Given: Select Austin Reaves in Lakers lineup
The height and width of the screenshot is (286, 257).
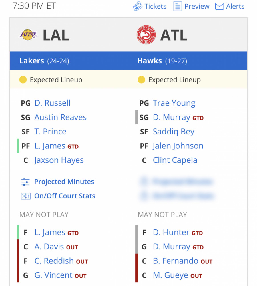Looking at the screenshot, I should point(60,117).
